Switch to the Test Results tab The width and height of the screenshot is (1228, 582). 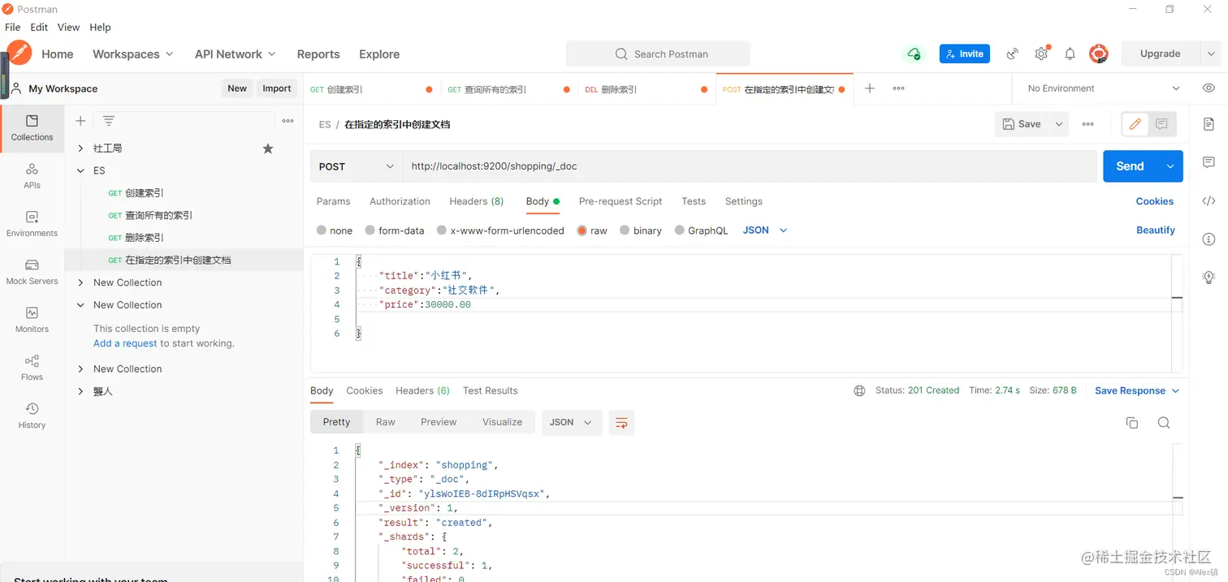(x=490, y=390)
